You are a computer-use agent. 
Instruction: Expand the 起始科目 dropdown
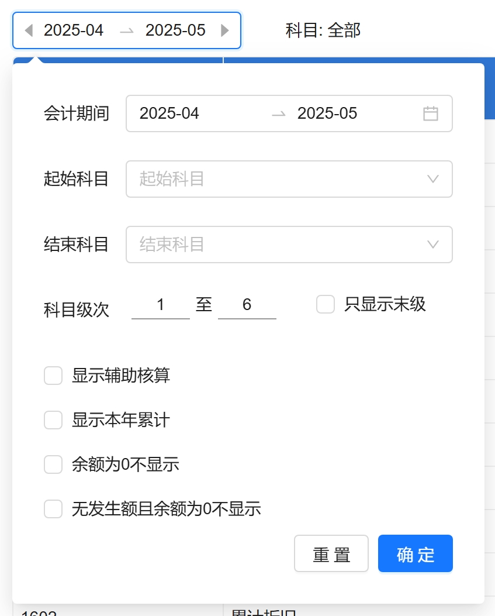tap(432, 179)
